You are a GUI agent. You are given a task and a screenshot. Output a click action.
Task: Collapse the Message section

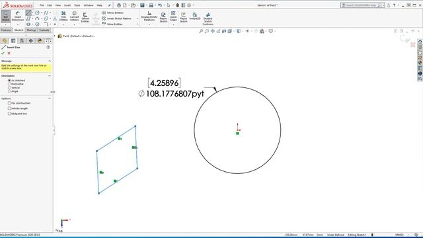click(x=50, y=61)
